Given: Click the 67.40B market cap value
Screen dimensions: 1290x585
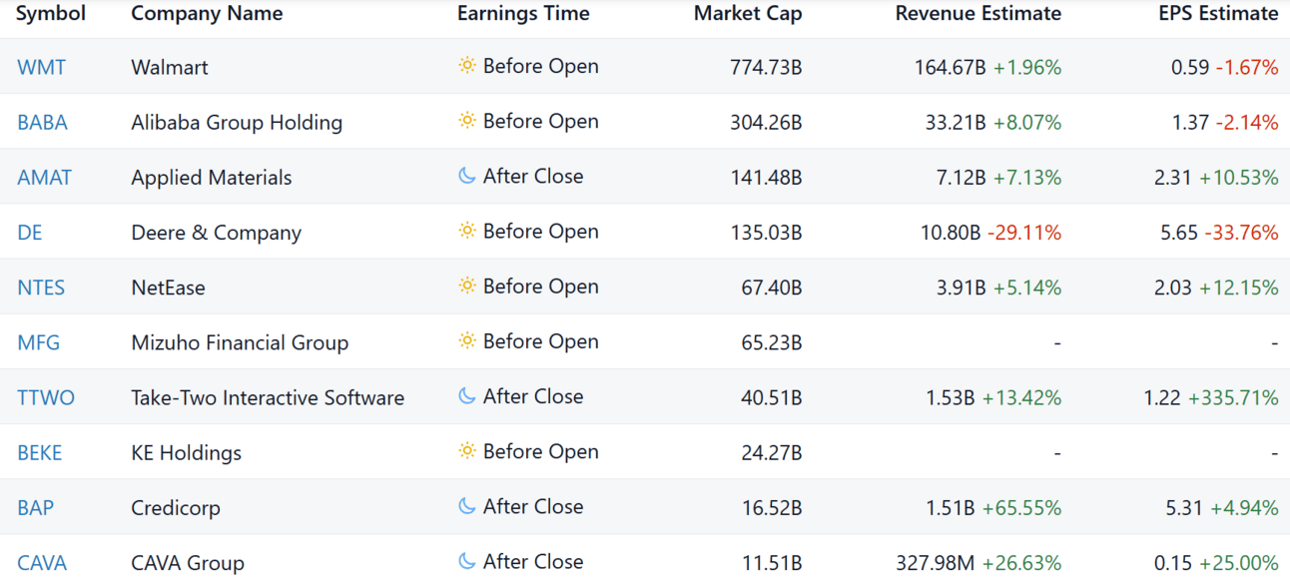Looking at the screenshot, I should tap(771, 288).
